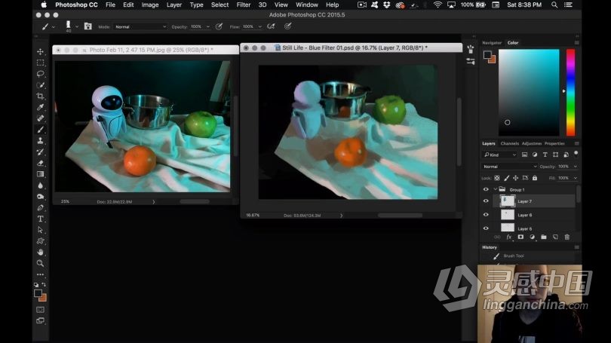Open the Brush panel toggle icon
The height and width of the screenshot is (343, 611).
click(x=88, y=26)
